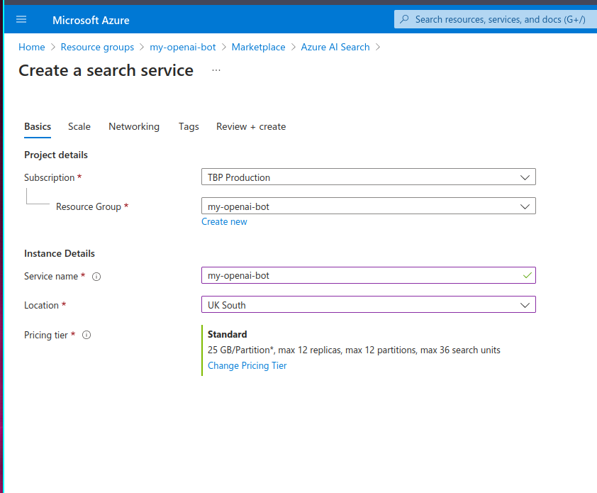
Task: Expand the Resource Group dropdown
Action: click(x=525, y=206)
